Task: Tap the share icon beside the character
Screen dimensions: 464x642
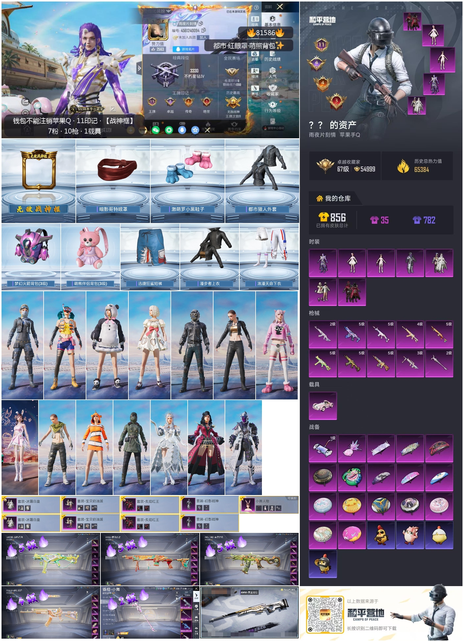Action: pos(26,102)
